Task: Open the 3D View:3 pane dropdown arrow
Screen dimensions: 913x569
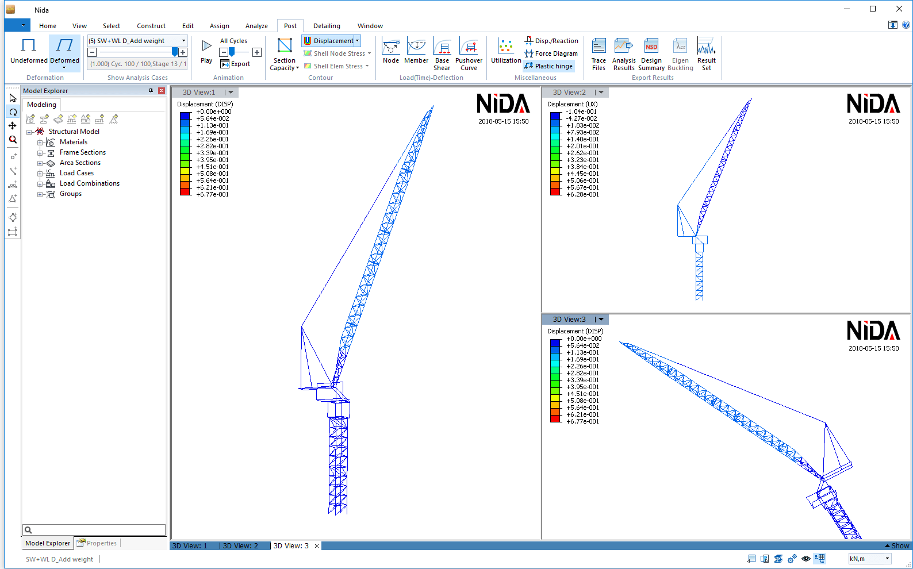Action: [601, 320]
